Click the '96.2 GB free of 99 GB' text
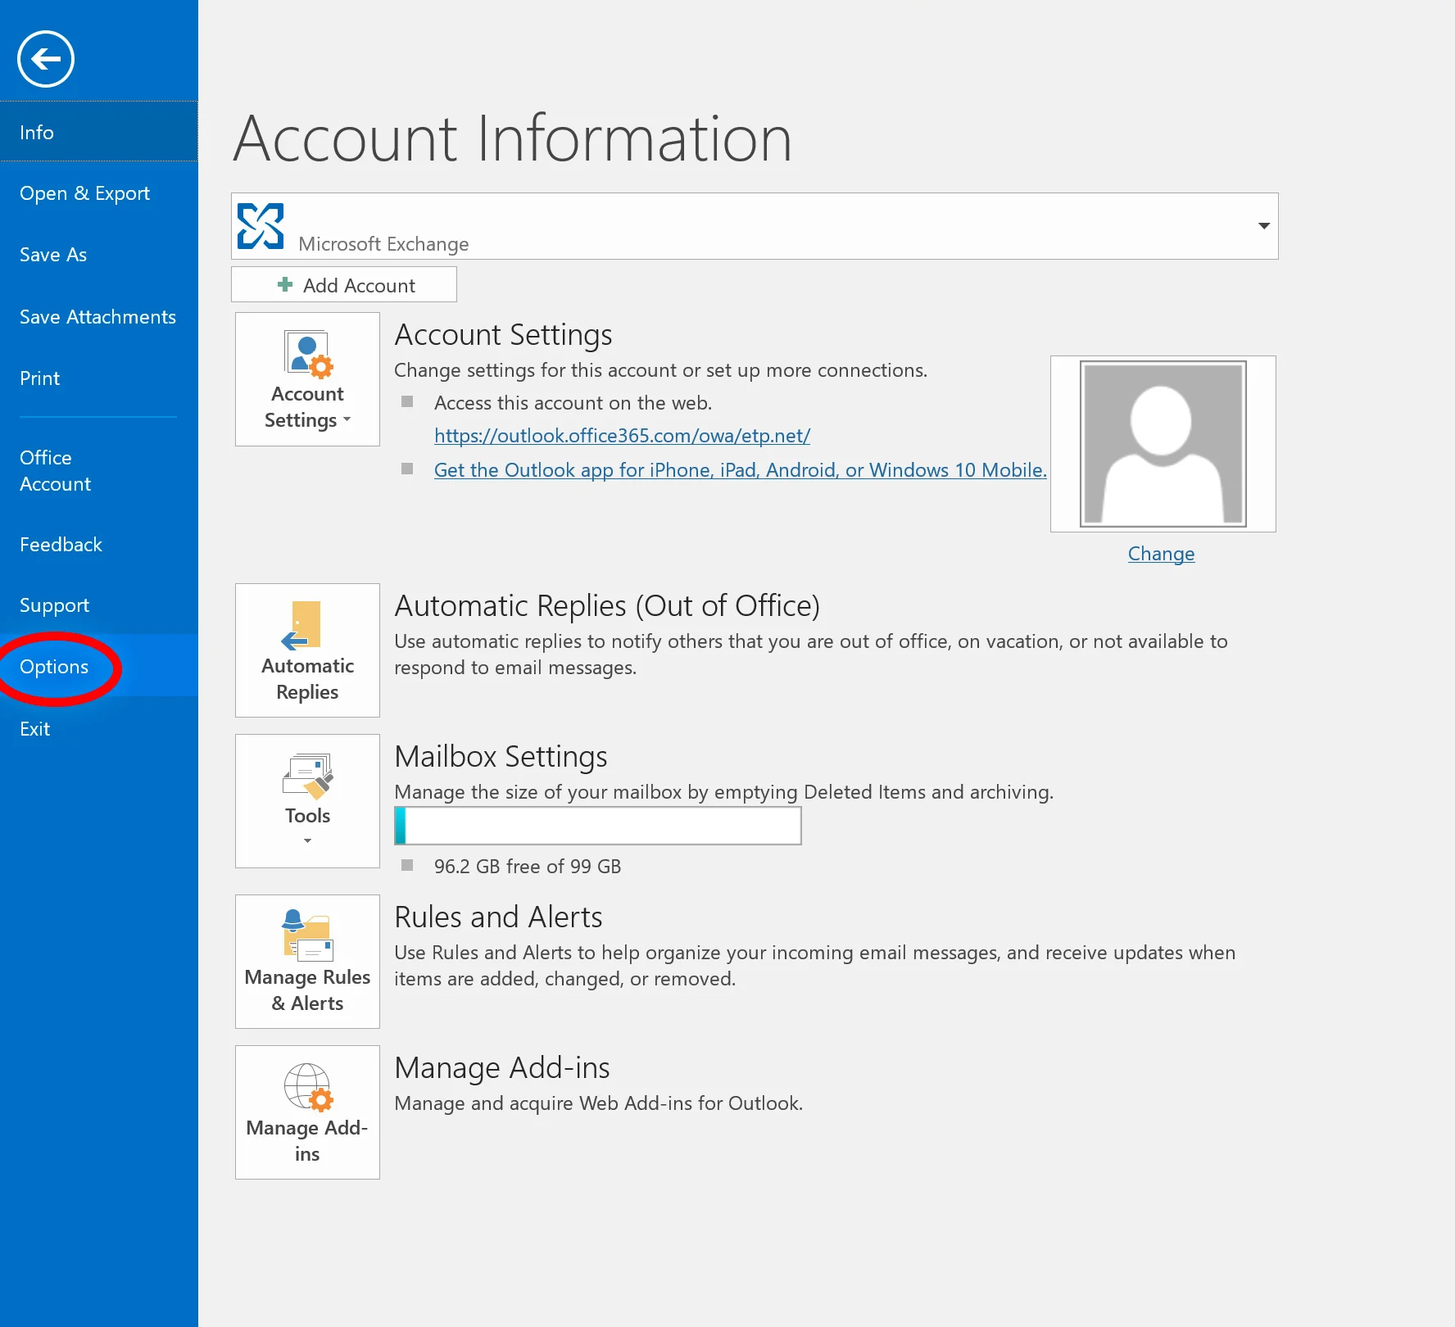This screenshot has width=1455, height=1327. click(x=528, y=867)
